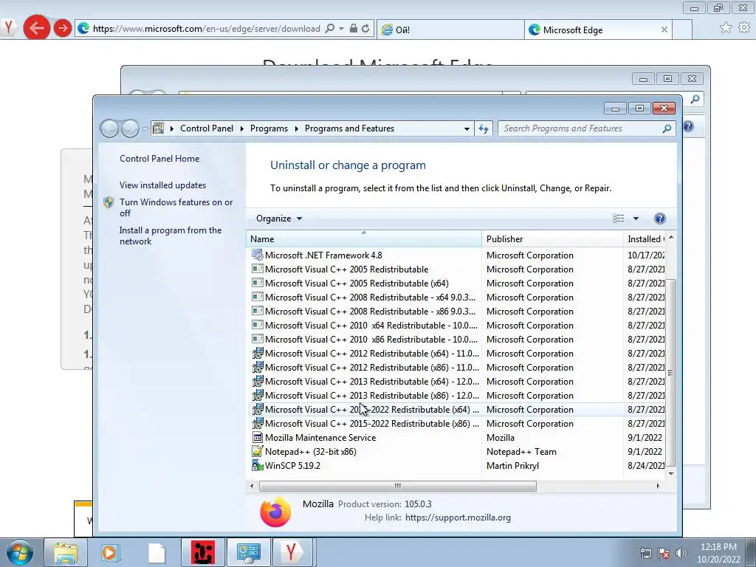Click the .NET Framework 4.8 icon
This screenshot has width=756, height=567.
[258, 255]
